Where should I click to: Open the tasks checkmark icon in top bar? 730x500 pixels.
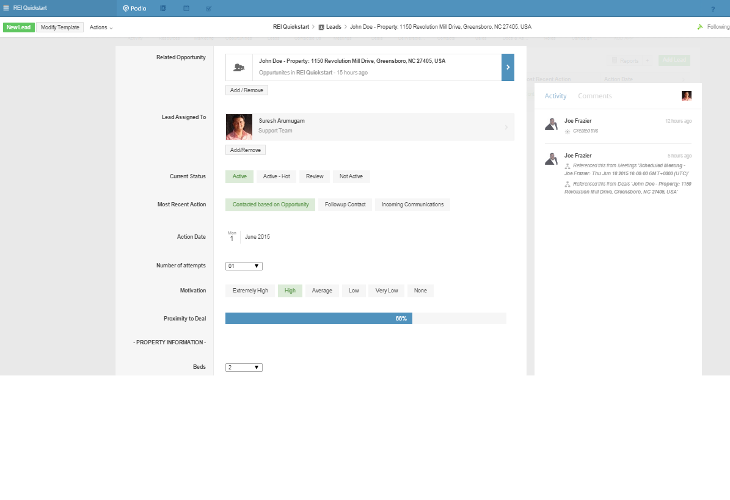[209, 9]
